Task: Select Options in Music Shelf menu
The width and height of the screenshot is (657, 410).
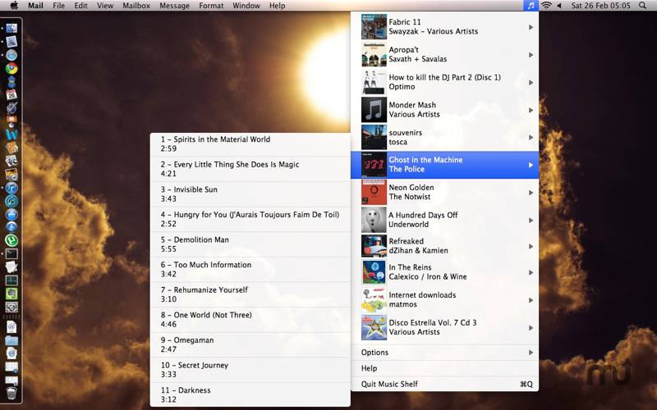Action: (x=444, y=353)
